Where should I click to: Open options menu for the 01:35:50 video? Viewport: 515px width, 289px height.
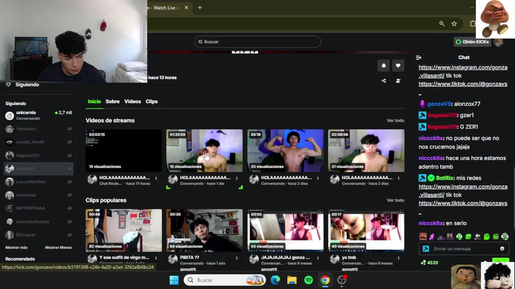click(237, 178)
